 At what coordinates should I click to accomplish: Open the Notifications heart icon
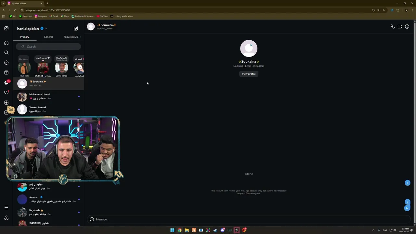coord(6,93)
